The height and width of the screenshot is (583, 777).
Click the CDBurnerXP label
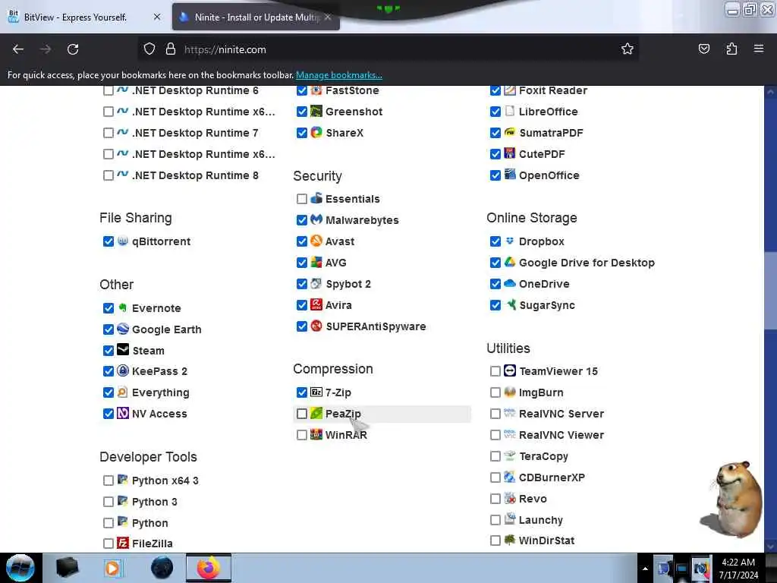coord(552,477)
